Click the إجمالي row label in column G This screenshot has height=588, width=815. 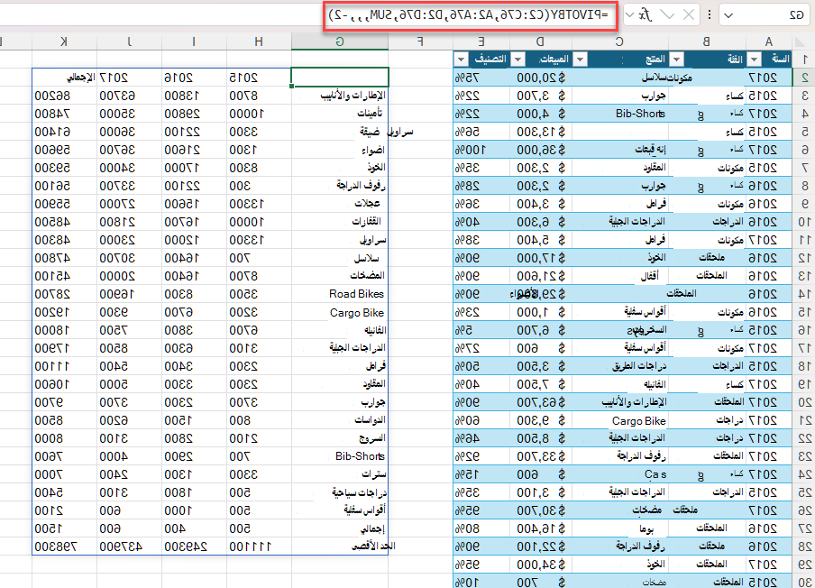point(372,528)
